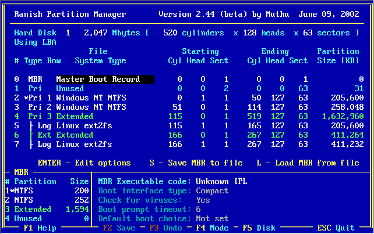
Task: Click the Compact boot interface type value
Action: coord(212,190)
